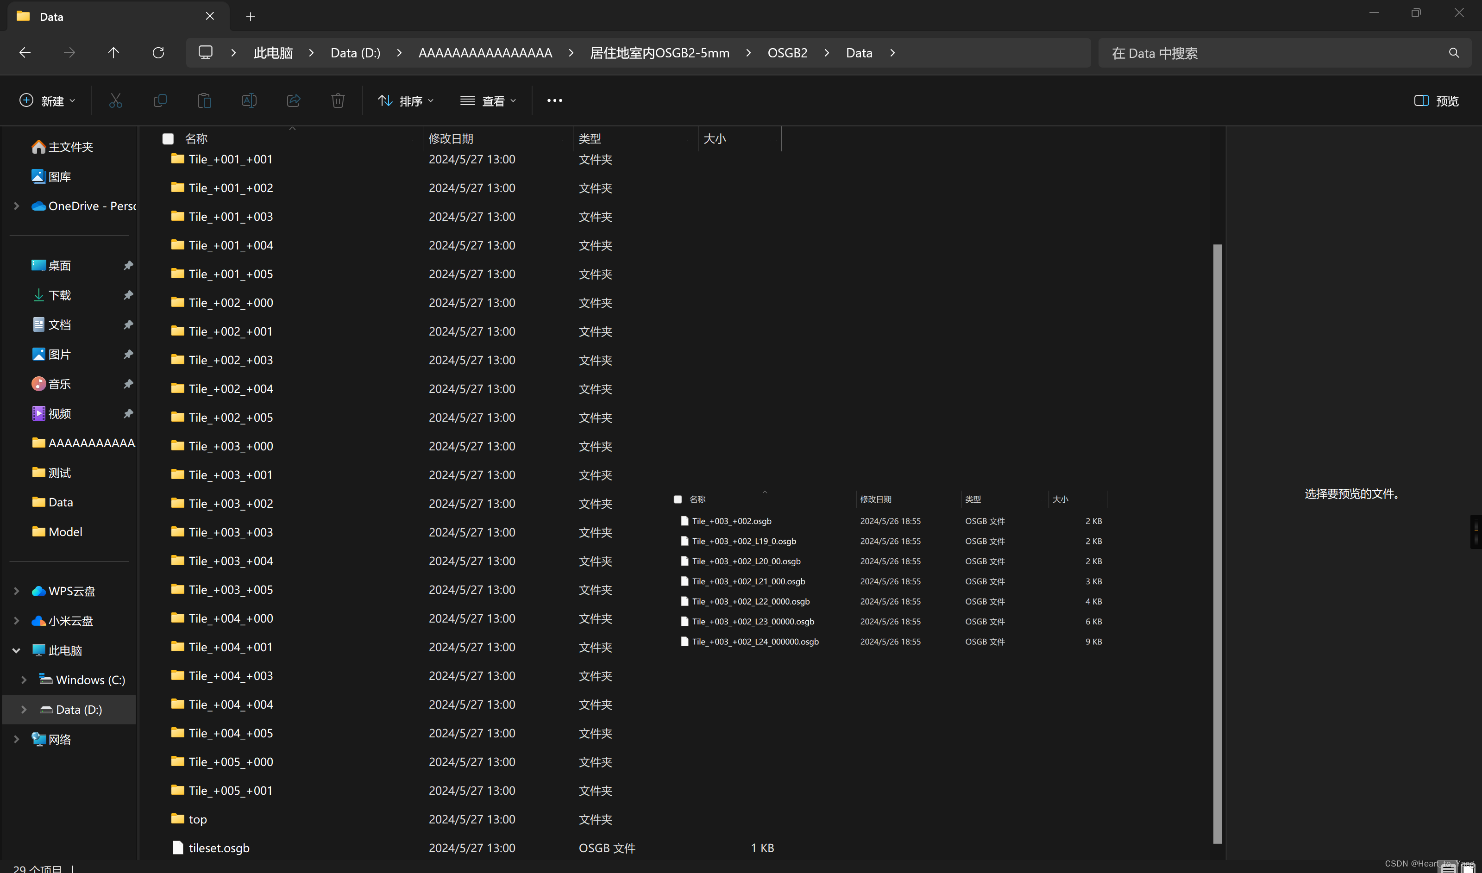
Task: Check the header checkbox in right file list
Action: [x=678, y=499]
